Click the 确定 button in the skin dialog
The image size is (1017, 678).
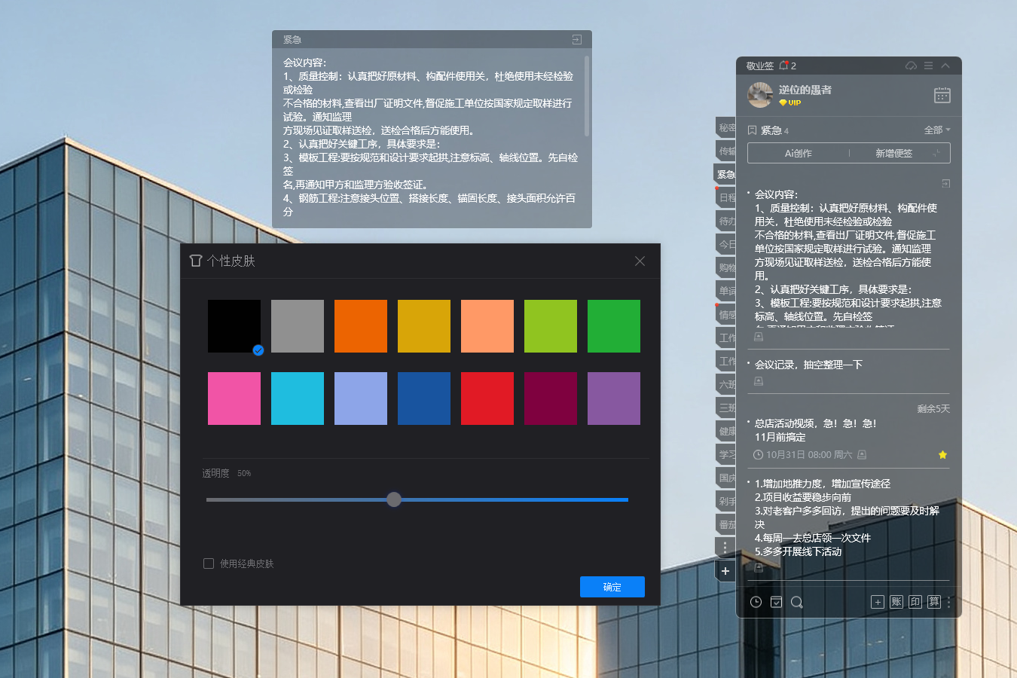[x=612, y=587]
